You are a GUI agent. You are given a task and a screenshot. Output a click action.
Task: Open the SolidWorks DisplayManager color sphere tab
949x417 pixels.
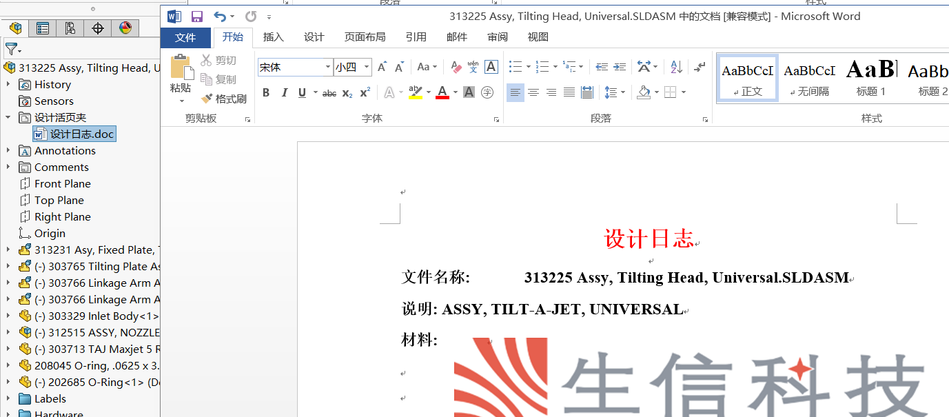pos(125,28)
